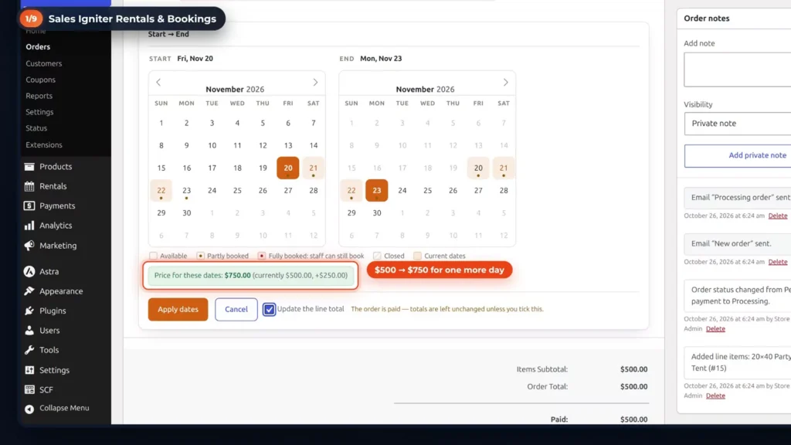Image resolution: width=791 pixels, height=445 pixels.
Task: Click the Apply dates button
Action: point(178,309)
